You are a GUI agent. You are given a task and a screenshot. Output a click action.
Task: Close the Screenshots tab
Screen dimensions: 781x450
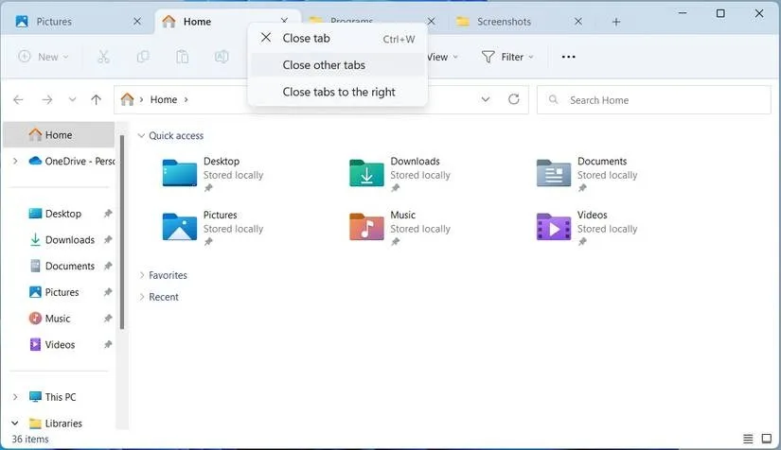point(577,22)
